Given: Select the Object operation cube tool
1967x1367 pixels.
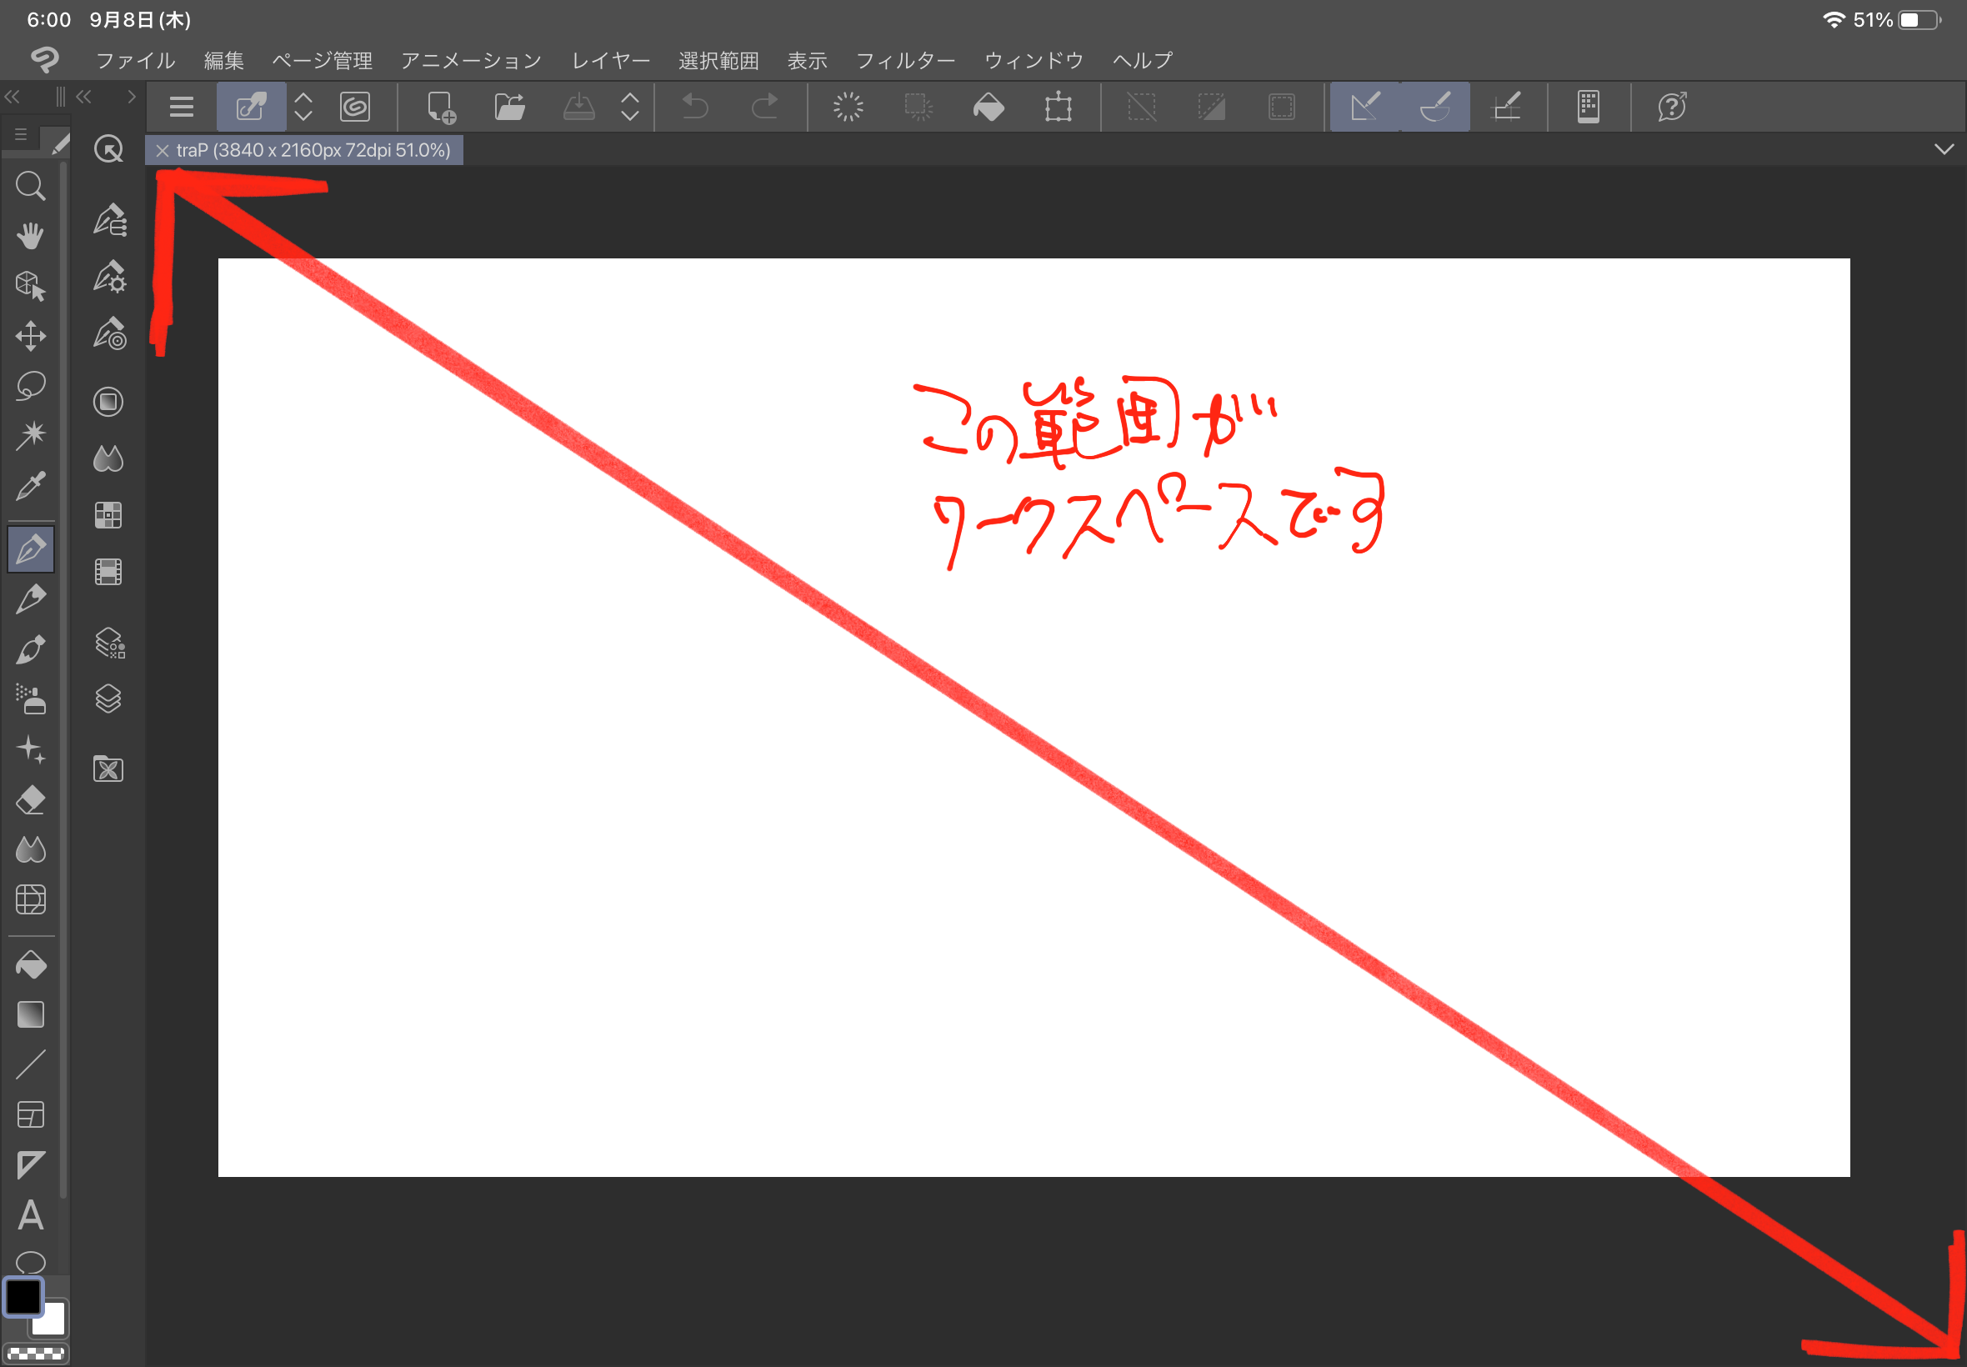Looking at the screenshot, I should [31, 285].
